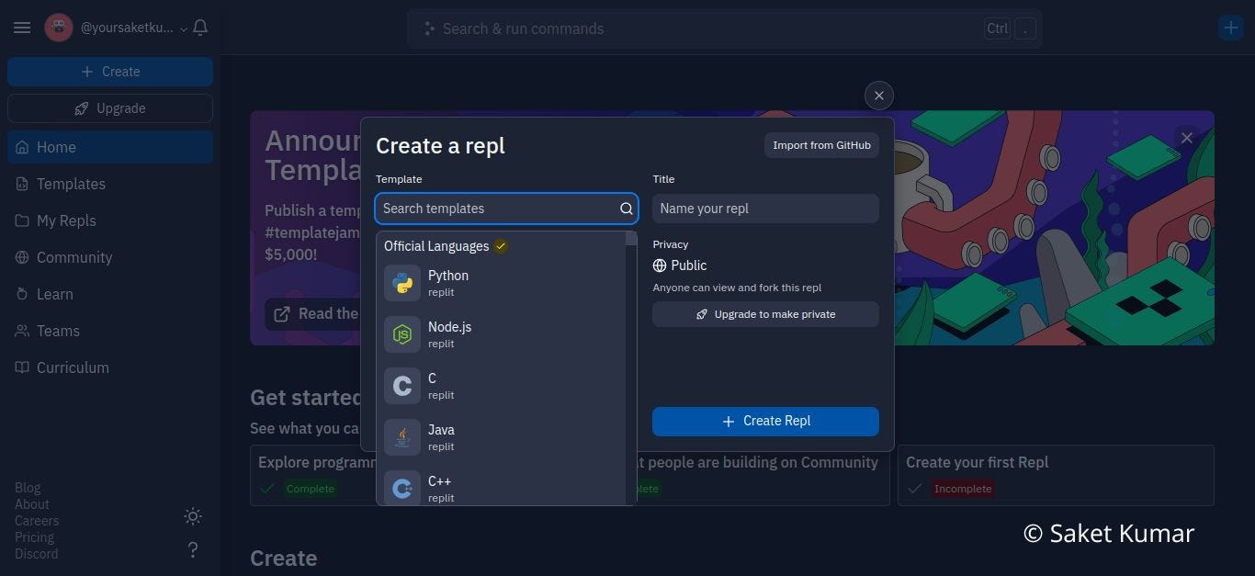Open My Repls in sidebar
The image size is (1255, 576).
110,220
